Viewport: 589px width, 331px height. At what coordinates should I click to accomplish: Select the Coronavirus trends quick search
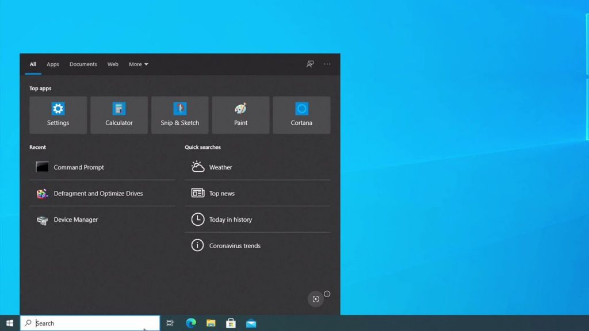(258, 245)
